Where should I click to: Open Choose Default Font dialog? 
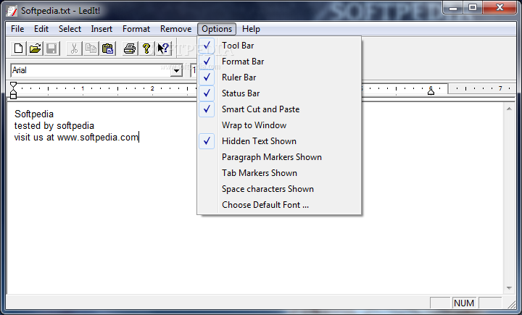[x=279, y=205]
